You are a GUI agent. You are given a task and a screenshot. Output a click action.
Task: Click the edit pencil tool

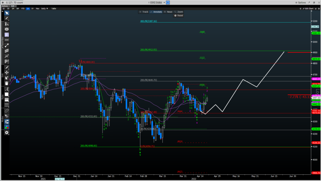click(7, 67)
